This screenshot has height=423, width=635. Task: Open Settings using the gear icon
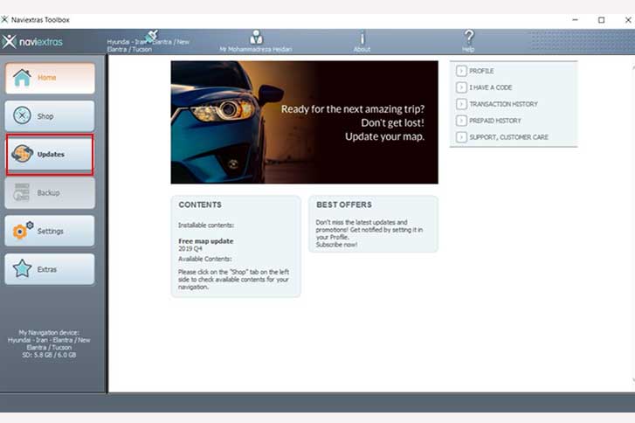22,232
